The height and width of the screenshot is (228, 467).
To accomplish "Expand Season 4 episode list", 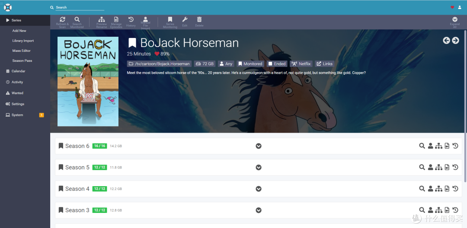I will tap(259, 189).
